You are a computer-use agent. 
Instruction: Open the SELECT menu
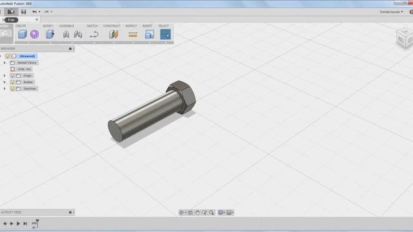163,26
